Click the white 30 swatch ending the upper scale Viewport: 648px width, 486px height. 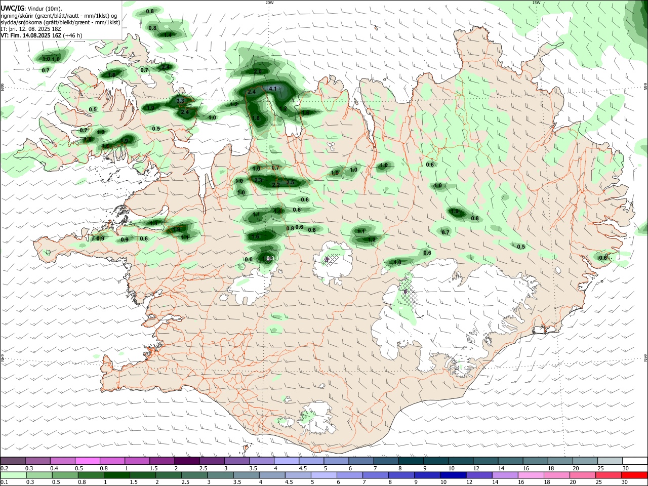[635, 461]
